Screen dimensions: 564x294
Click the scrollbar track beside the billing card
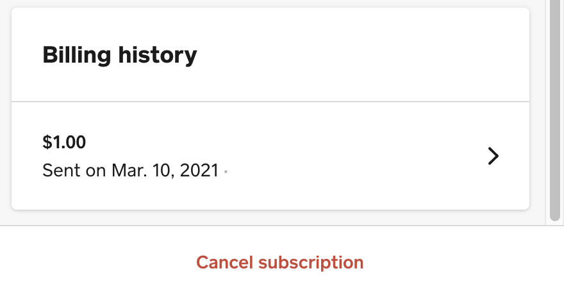click(555, 220)
